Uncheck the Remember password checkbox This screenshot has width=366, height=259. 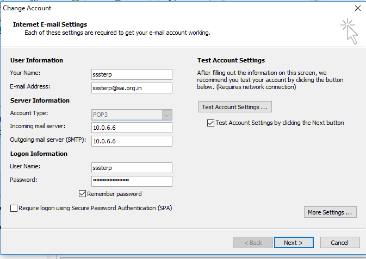83,194
